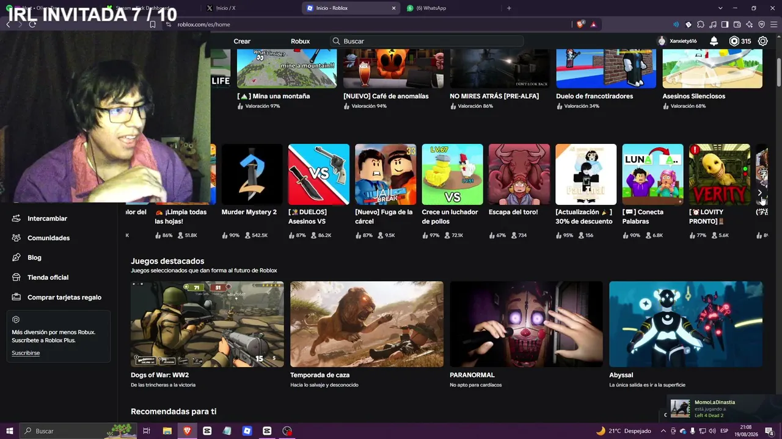The width and height of the screenshot is (782, 439).
Task: Click the Windows Start button
Action: (9, 431)
